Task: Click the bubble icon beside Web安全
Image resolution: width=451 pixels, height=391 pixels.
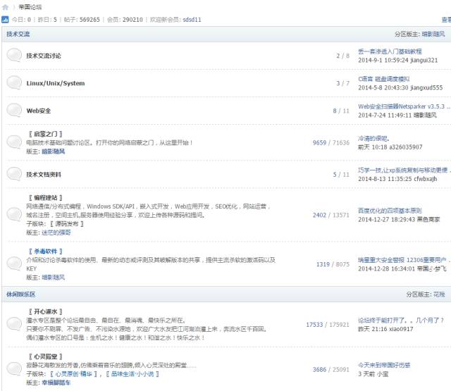Action: (x=14, y=111)
